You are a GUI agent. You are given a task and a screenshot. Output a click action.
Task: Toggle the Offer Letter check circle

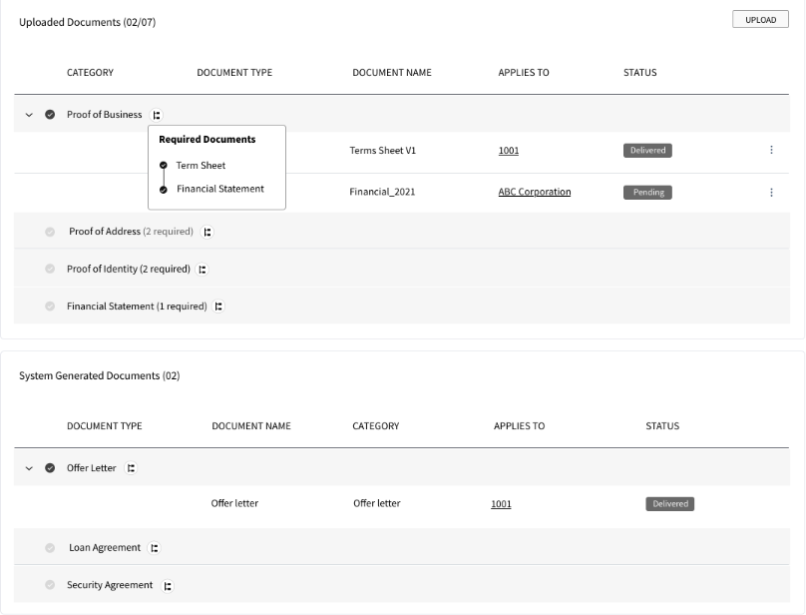tap(50, 468)
